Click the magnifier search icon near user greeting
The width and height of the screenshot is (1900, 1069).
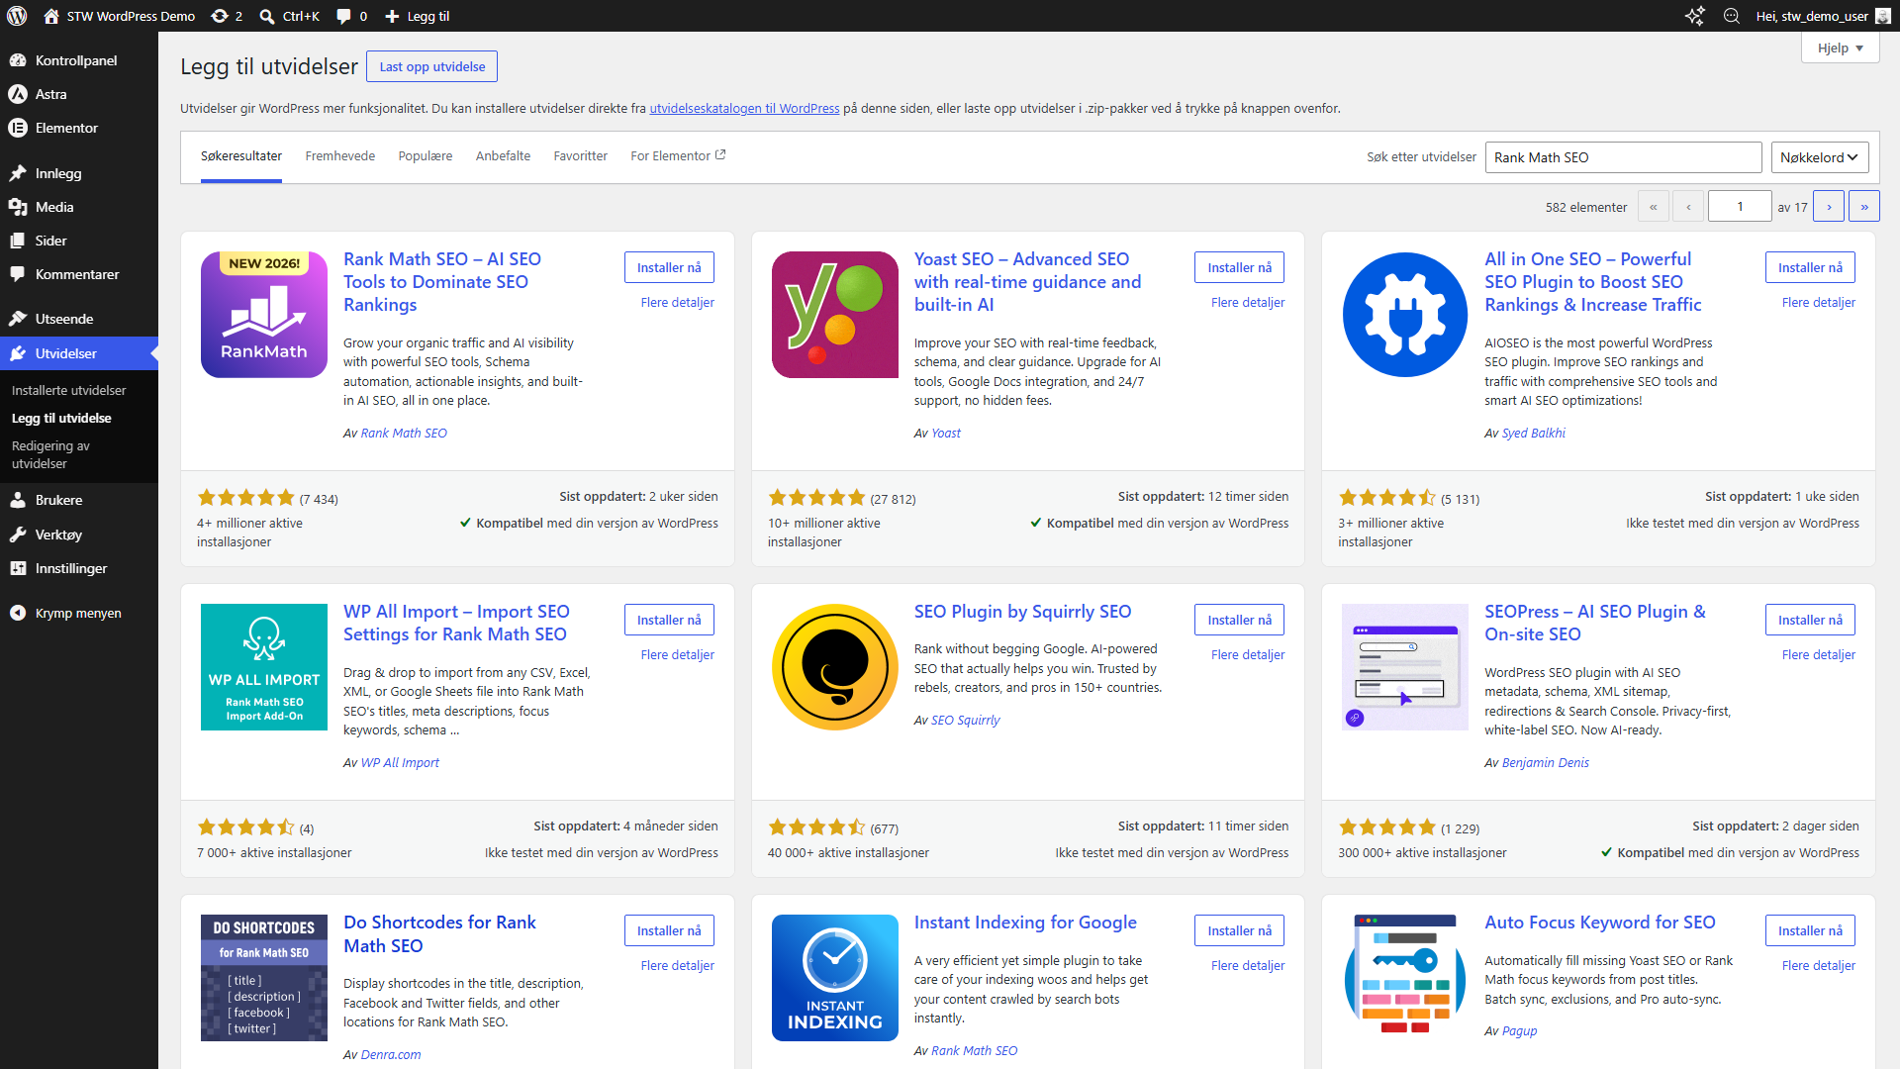click(1732, 16)
